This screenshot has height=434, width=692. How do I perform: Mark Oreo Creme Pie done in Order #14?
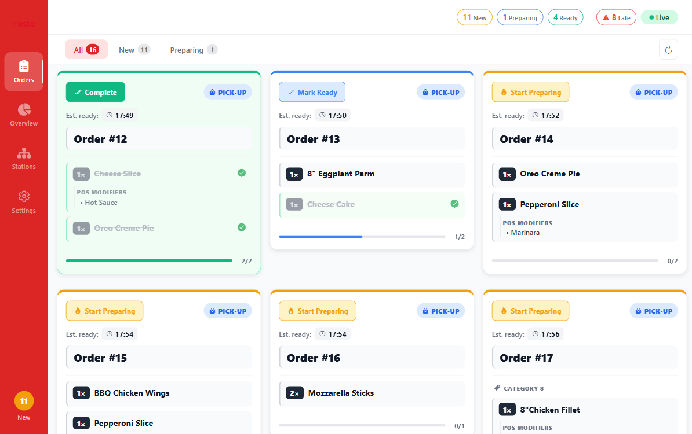pyautogui.click(x=585, y=175)
